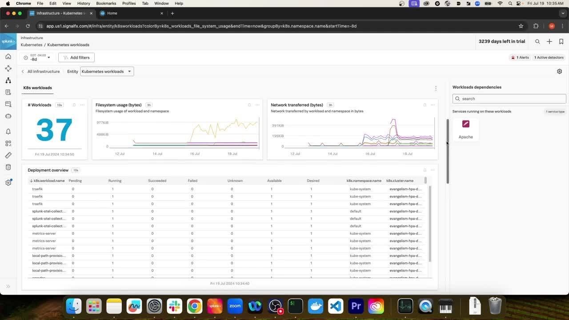This screenshot has width=569, height=320.
Task: Click the Splunk logo in sidebar
Action: (x=8, y=41)
